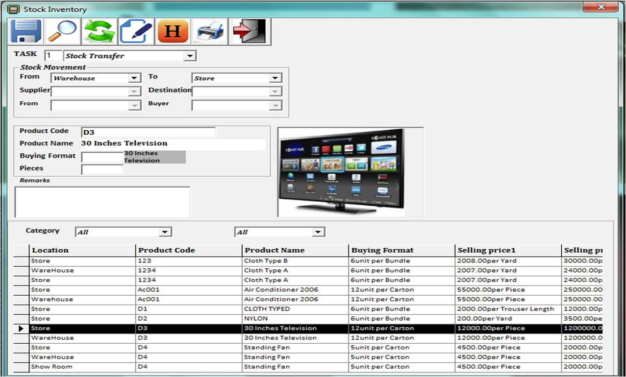Click into the Remarks text area
This screenshot has width=626, height=377.
(102, 202)
